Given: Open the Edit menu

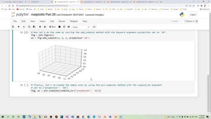Looking at the screenshot, I should pos(23,21).
